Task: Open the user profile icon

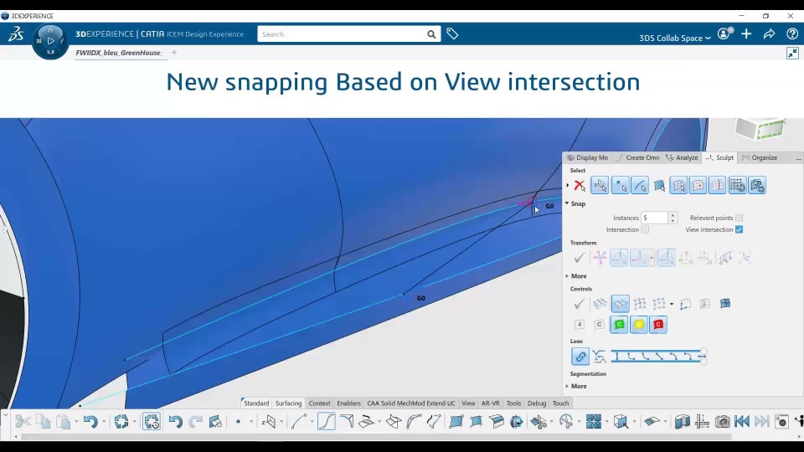Action: tap(724, 33)
